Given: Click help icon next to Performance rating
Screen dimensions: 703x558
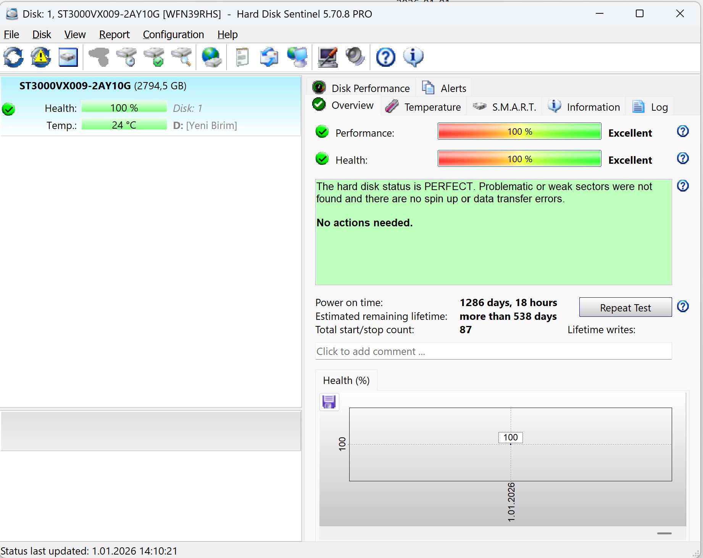Looking at the screenshot, I should coord(682,132).
